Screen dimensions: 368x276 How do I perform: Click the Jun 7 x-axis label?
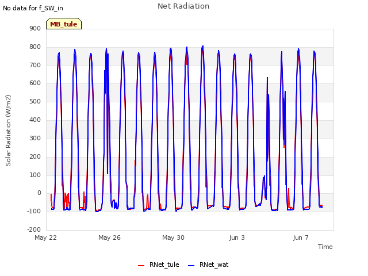click(x=301, y=237)
